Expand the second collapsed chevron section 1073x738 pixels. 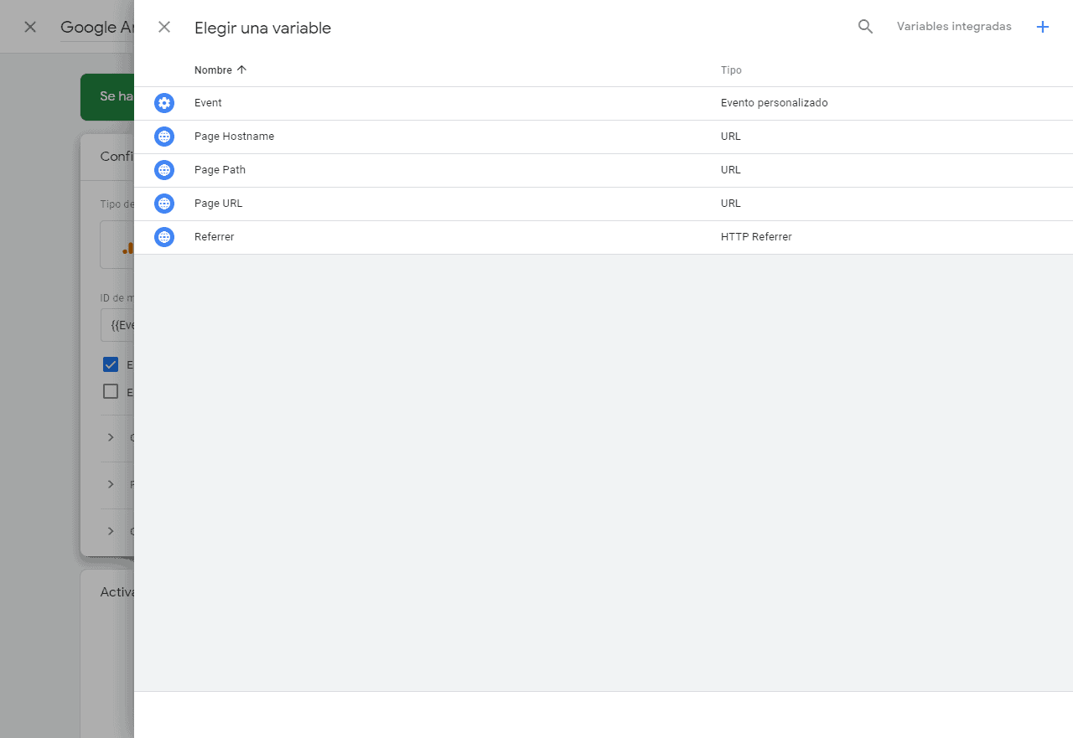point(111,484)
